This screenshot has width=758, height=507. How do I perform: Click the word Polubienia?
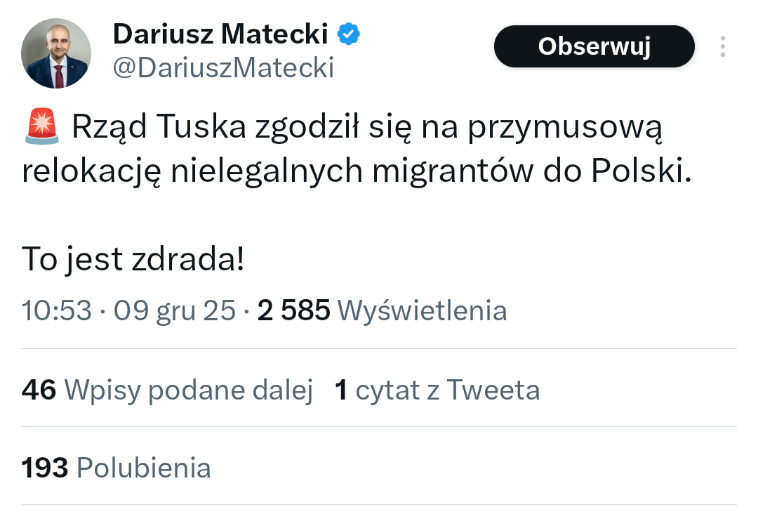point(143,467)
